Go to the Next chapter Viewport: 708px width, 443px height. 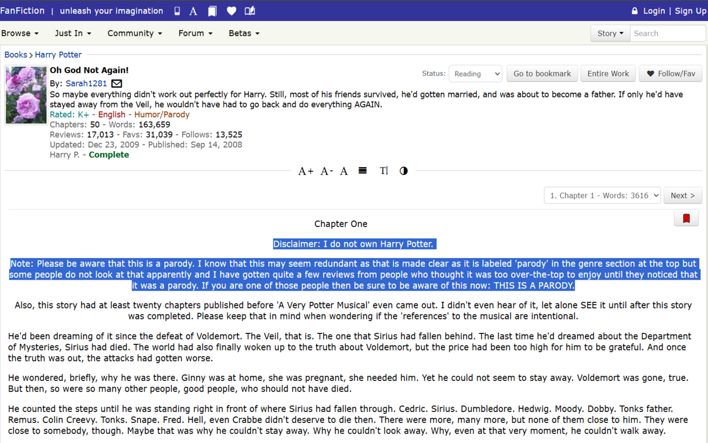683,195
